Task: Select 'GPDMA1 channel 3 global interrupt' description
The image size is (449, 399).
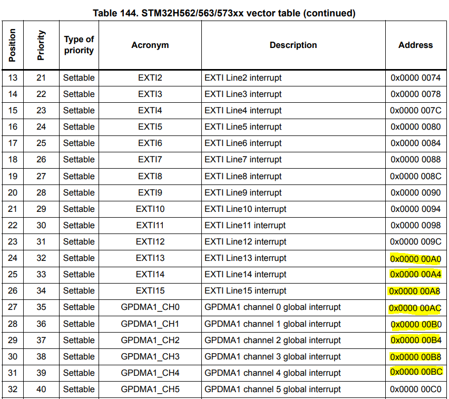Action: click(x=272, y=356)
